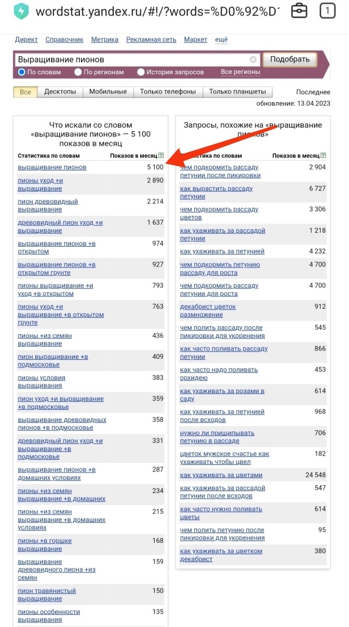Switch to the 'Десктопы' tab
The width and height of the screenshot is (349, 627).
click(60, 92)
